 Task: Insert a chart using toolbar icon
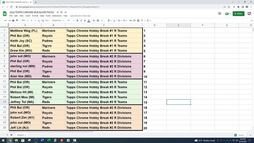coord(138,21)
